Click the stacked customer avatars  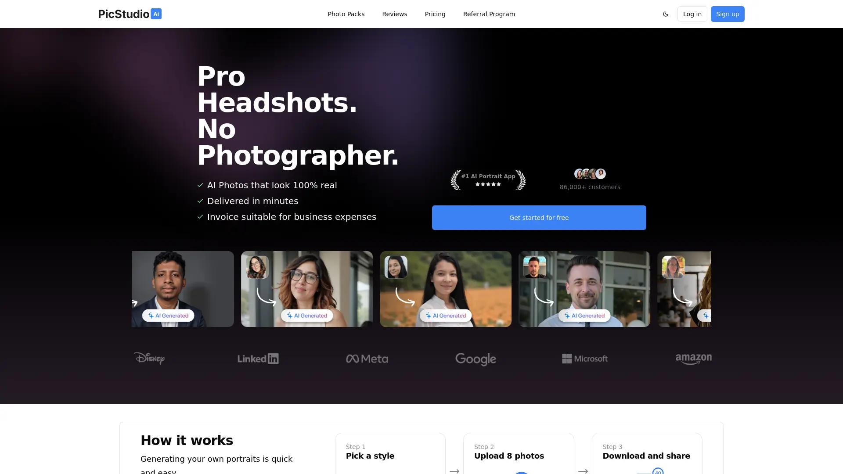pos(590,174)
